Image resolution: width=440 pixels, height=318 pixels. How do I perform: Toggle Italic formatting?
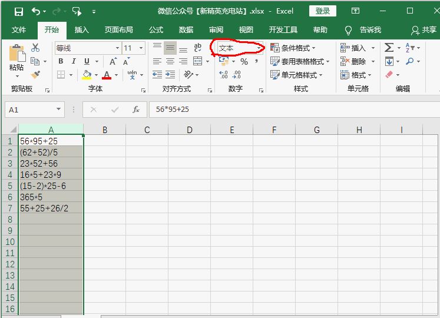coord(74,61)
